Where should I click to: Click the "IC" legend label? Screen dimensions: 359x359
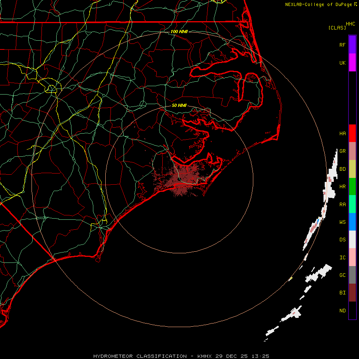342,258
